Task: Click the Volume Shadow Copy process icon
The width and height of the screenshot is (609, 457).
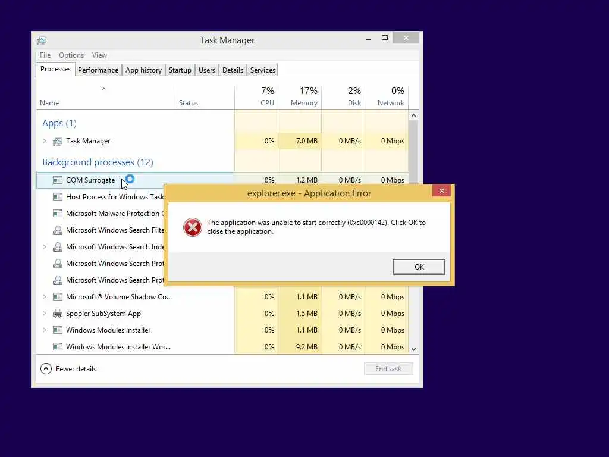Action: point(58,297)
